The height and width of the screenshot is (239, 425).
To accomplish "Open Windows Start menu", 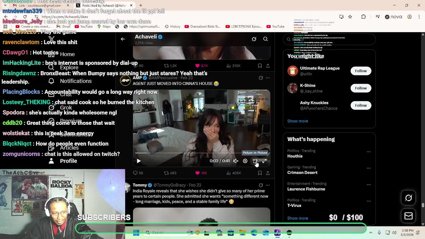I will 136,233.
